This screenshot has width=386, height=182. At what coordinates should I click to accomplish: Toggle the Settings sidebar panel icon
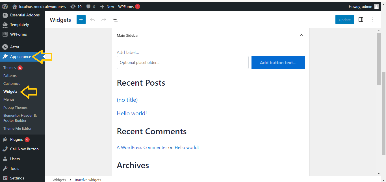[361, 19]
